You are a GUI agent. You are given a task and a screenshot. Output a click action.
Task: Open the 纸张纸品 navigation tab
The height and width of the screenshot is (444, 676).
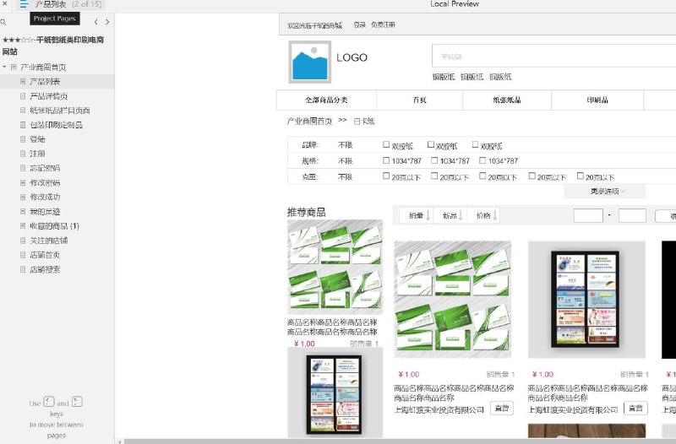coord(507,100)
